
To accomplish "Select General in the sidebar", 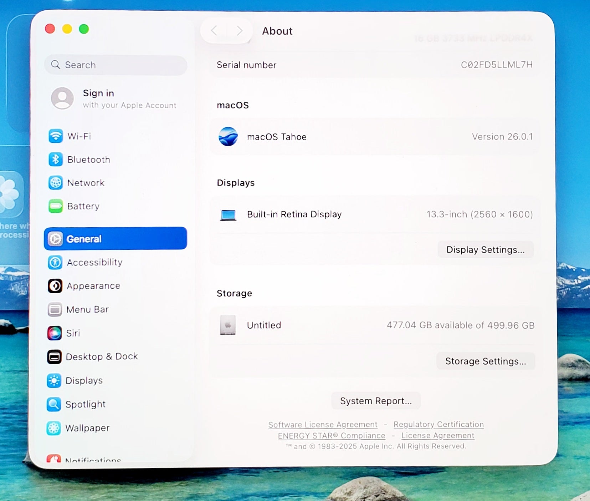I will click(116, 238).
